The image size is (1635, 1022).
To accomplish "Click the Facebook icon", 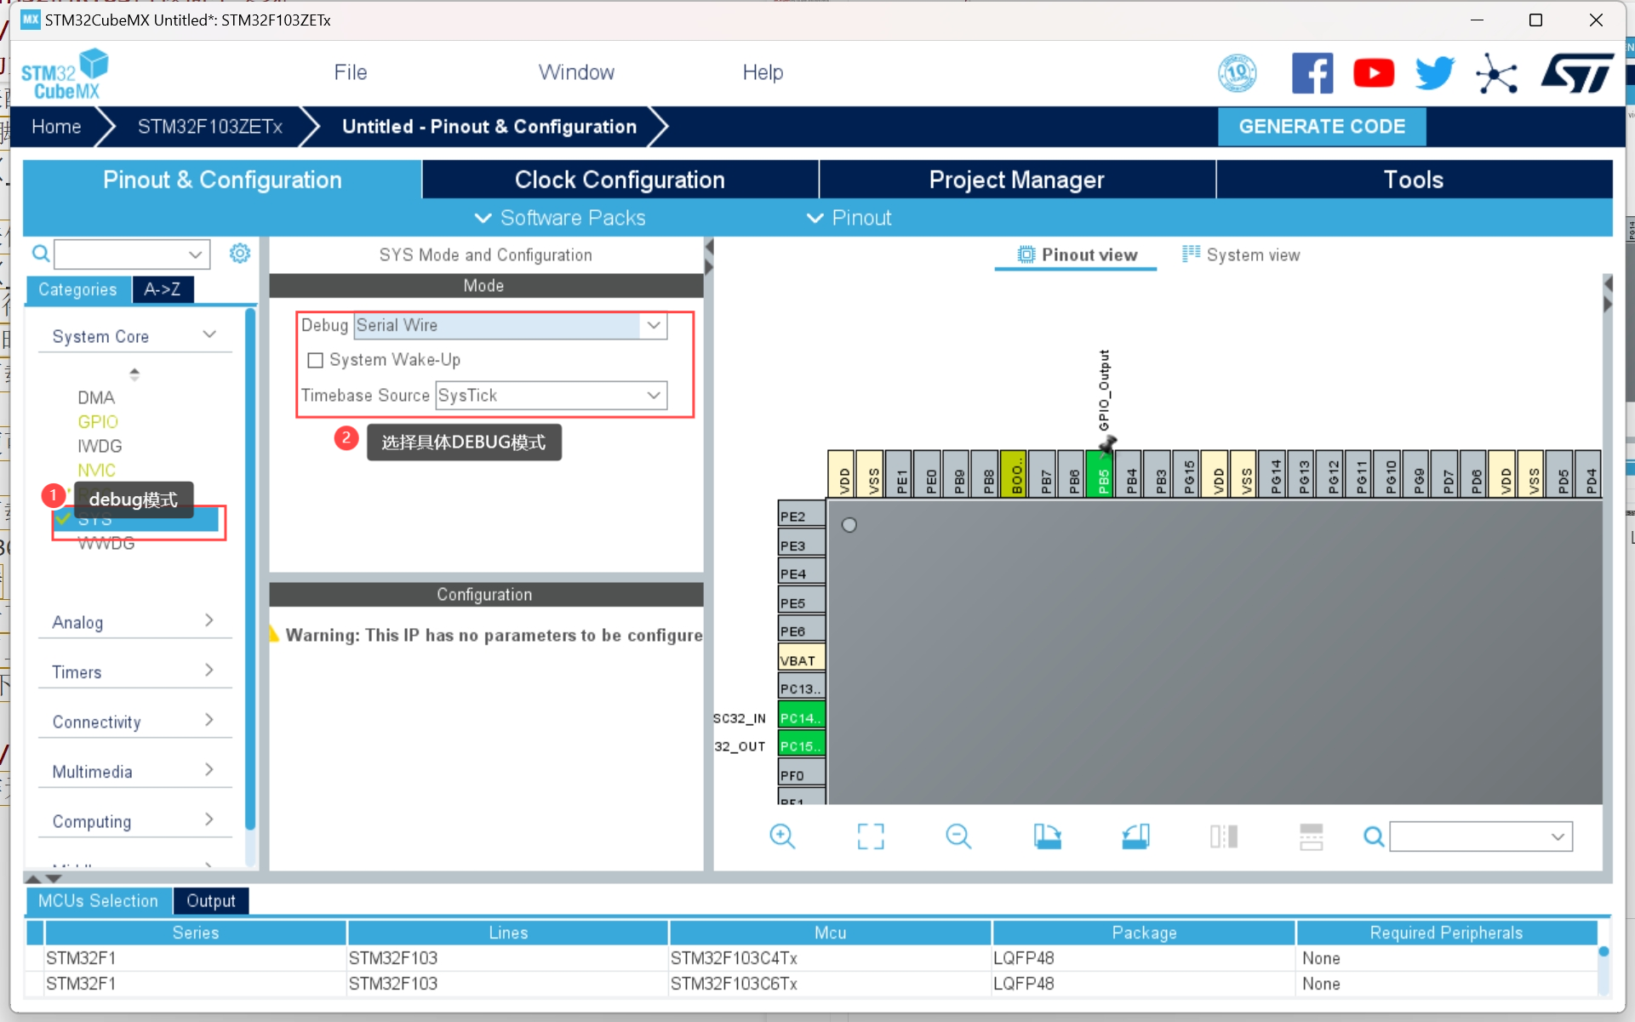I will (x=1312, y=73).
